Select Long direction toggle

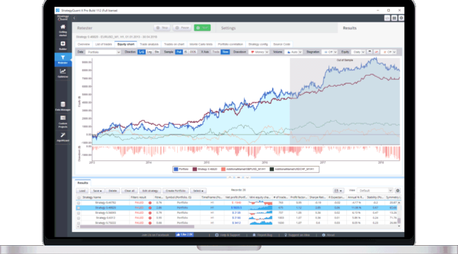point(149,52)
